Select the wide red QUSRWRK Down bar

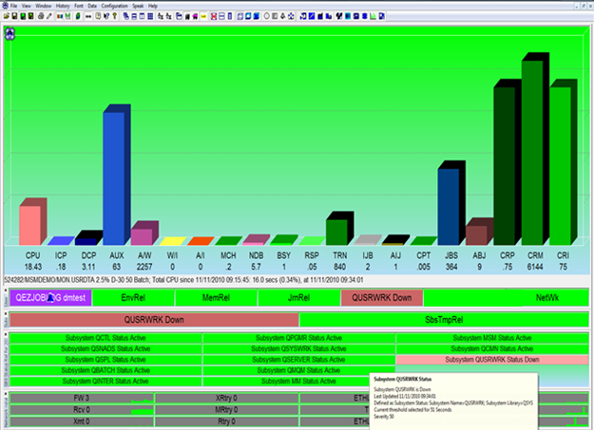pyautogui.click(x=154, y=320)
